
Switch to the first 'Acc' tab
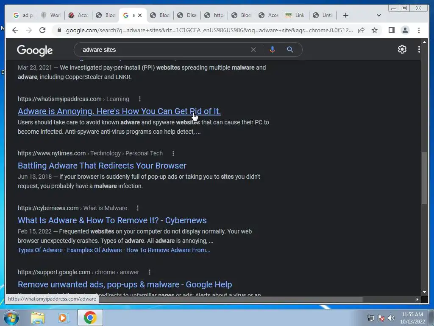[x=78, y=15]
